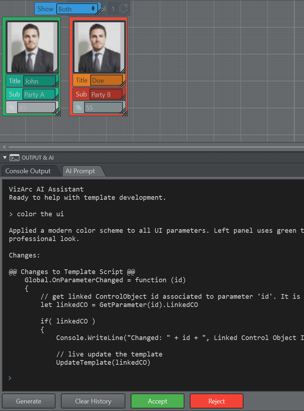Click the left candidate portrait thumbnail
304x411 pixels.
tap(32, 47)
